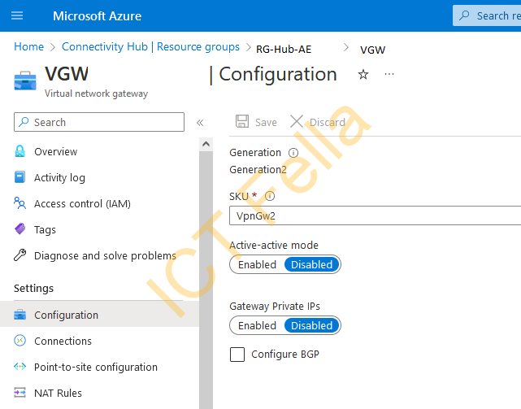
Task: Click the Generation2 value text
Action: pos(258,170)
